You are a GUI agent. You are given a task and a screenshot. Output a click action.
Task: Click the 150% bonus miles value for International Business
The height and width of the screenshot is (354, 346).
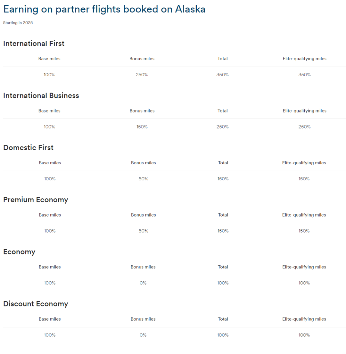pos(142,127)
